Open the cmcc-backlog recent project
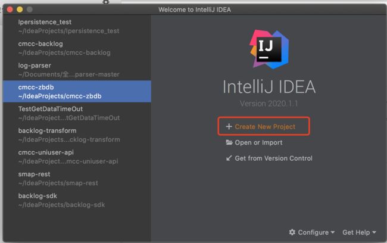 [77, 48]
